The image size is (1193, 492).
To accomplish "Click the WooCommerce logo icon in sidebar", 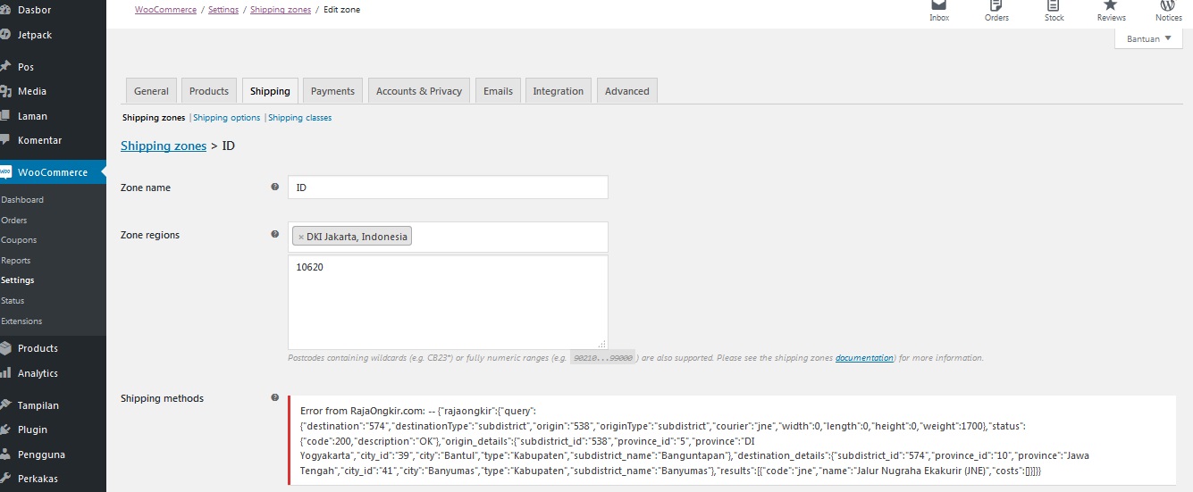I will click(5, 172).
